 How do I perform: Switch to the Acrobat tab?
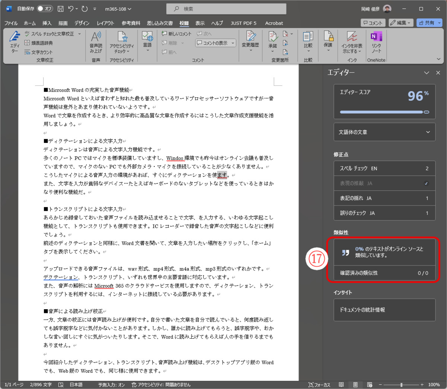click(274, 23)
